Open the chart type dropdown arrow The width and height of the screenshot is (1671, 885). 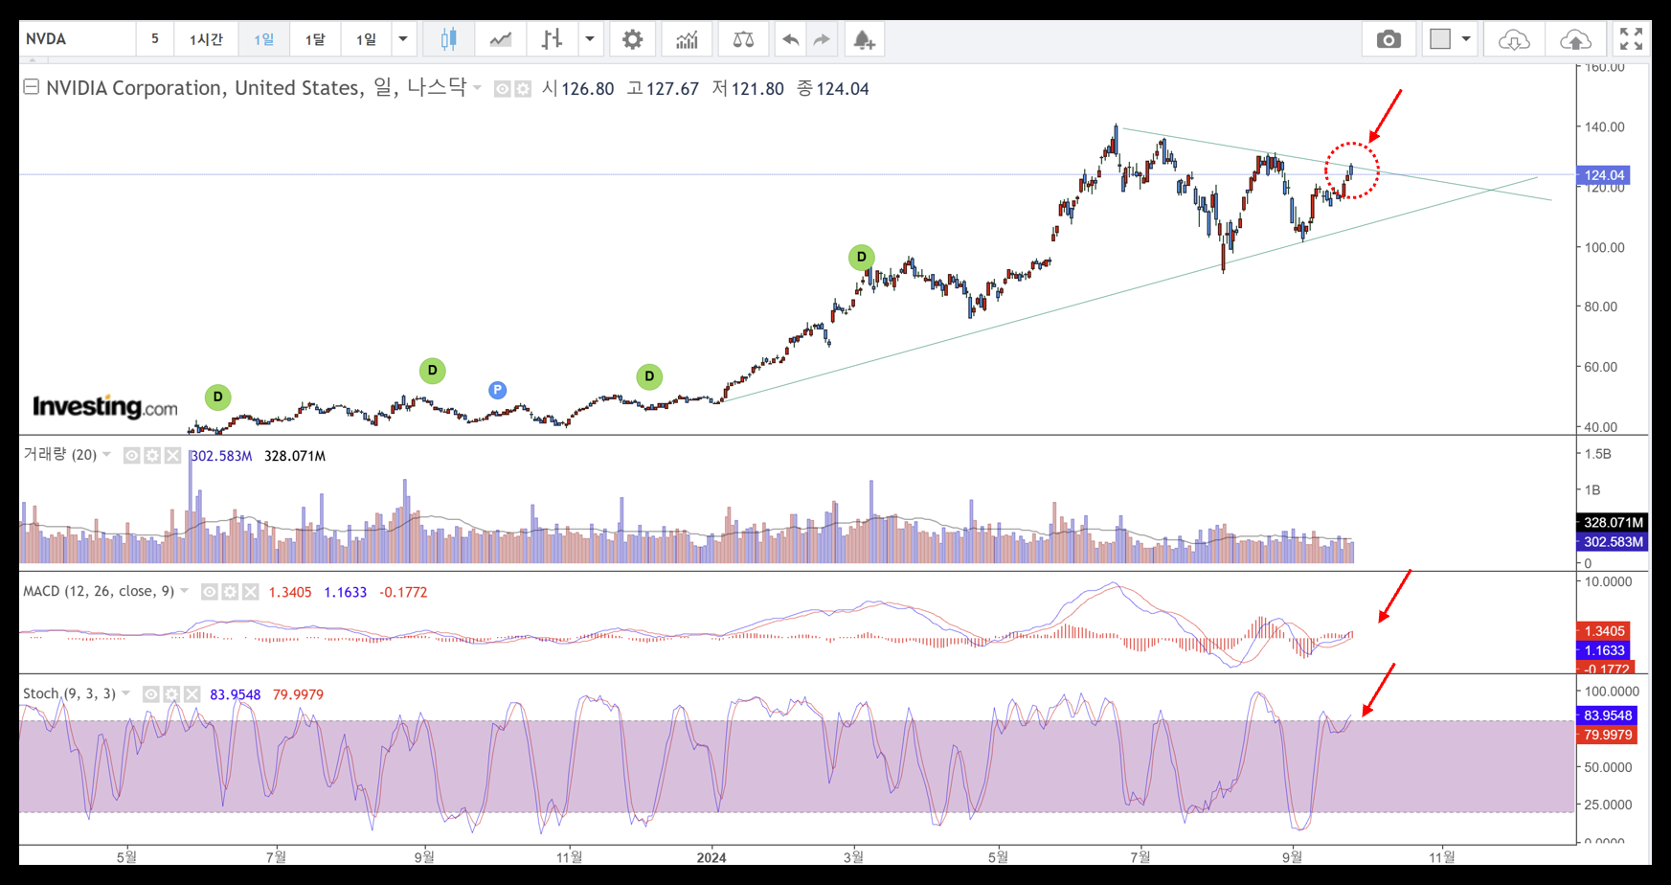click(x=590, y=39)
